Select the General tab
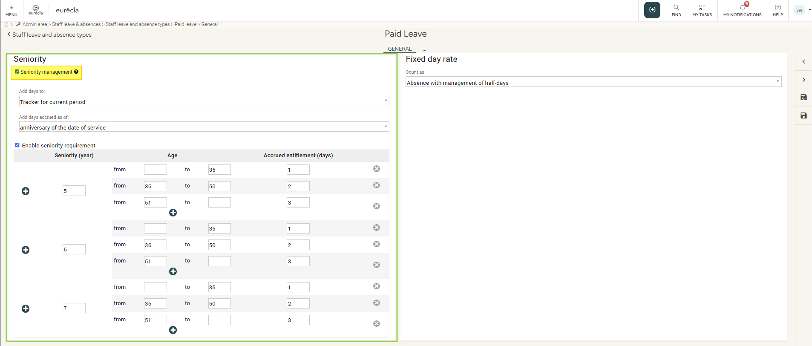The width and height of the screenshot is (812, 346). coord(399,49)
